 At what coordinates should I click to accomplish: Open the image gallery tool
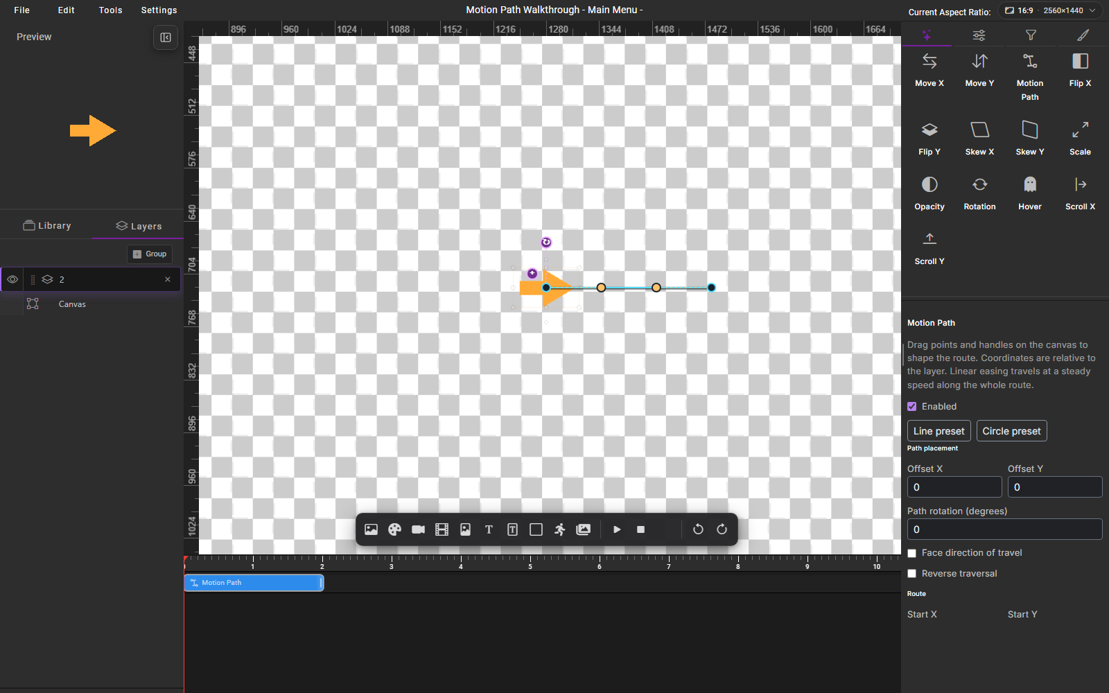click(584, 529)
